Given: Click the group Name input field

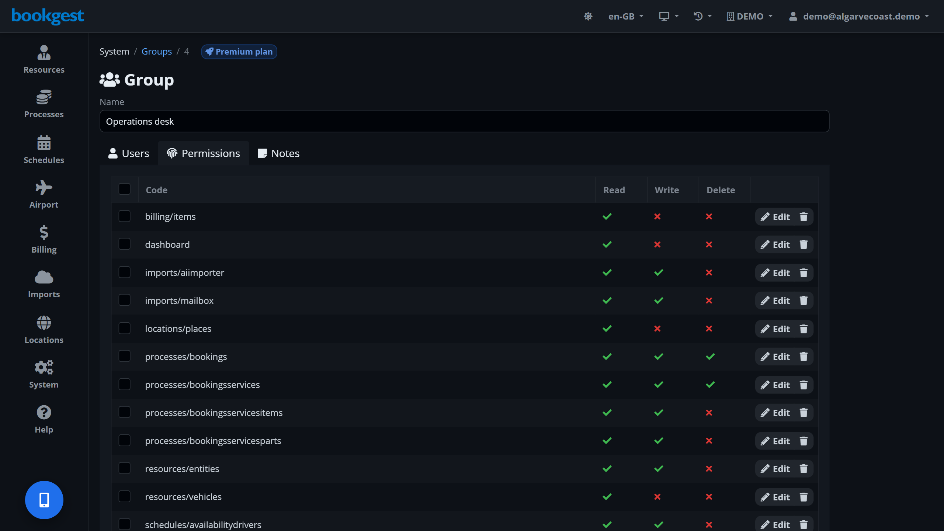Looking at the screenshot, I should coord(464,121).
